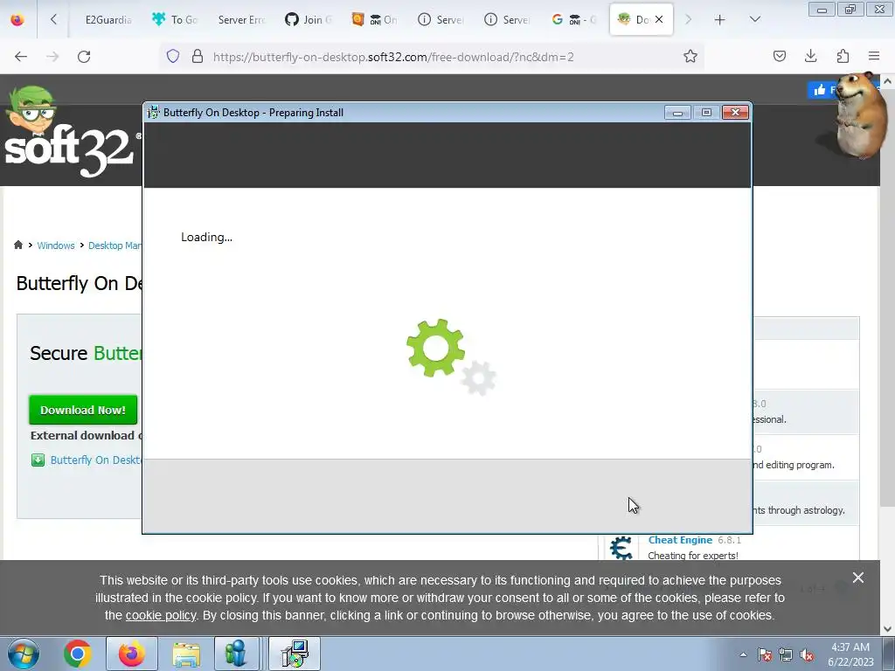
Task: Maximize the Butterfly On Desktop installer window
Action: pos(706,113)
